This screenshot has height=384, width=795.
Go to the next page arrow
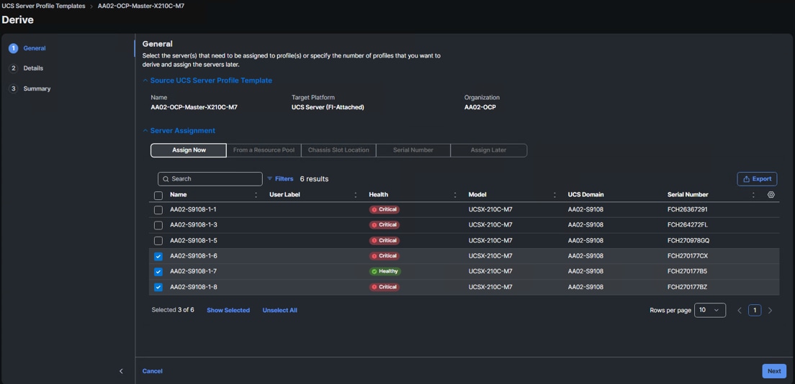point(770,311)
